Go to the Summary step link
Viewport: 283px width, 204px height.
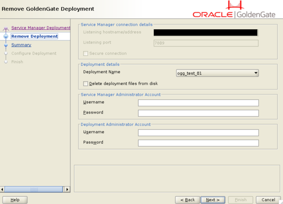click(21, 45)
